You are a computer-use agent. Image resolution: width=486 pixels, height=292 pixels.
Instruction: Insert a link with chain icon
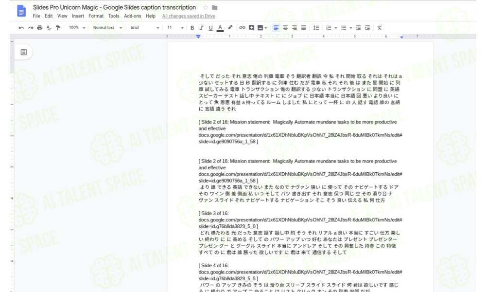point(243,28)
